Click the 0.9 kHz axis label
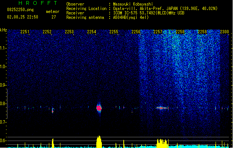233x148 pixels. [x=3, y=85]
